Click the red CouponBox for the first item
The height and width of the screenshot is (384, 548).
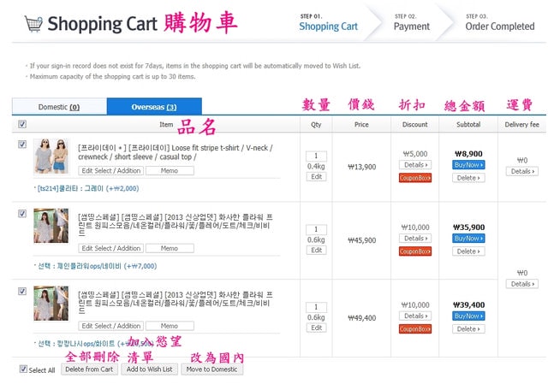(x=415, y=178)
